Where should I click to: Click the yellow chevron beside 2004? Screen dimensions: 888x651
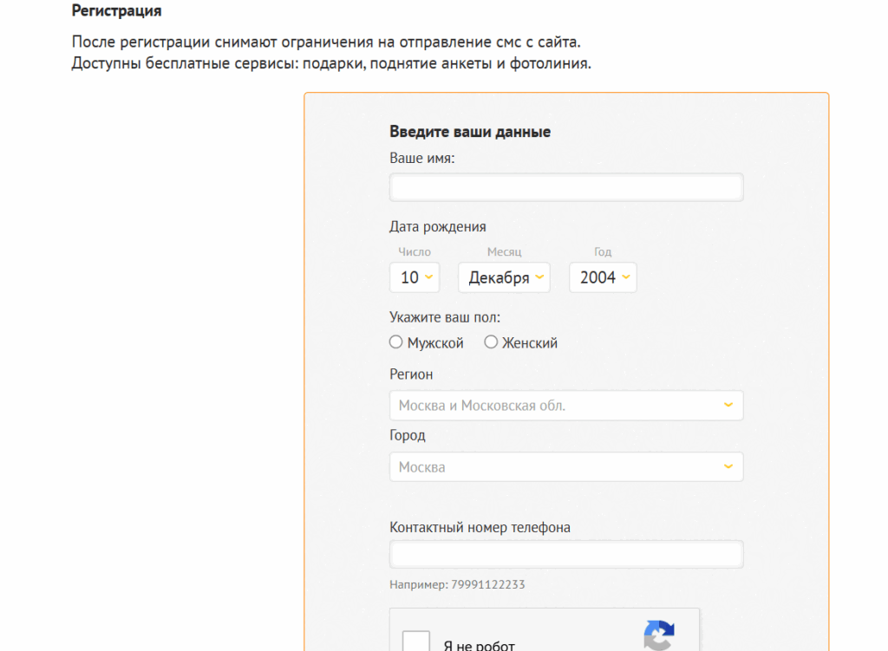625,277
